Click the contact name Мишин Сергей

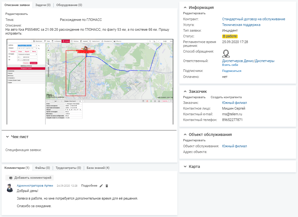tap(234, 108)
